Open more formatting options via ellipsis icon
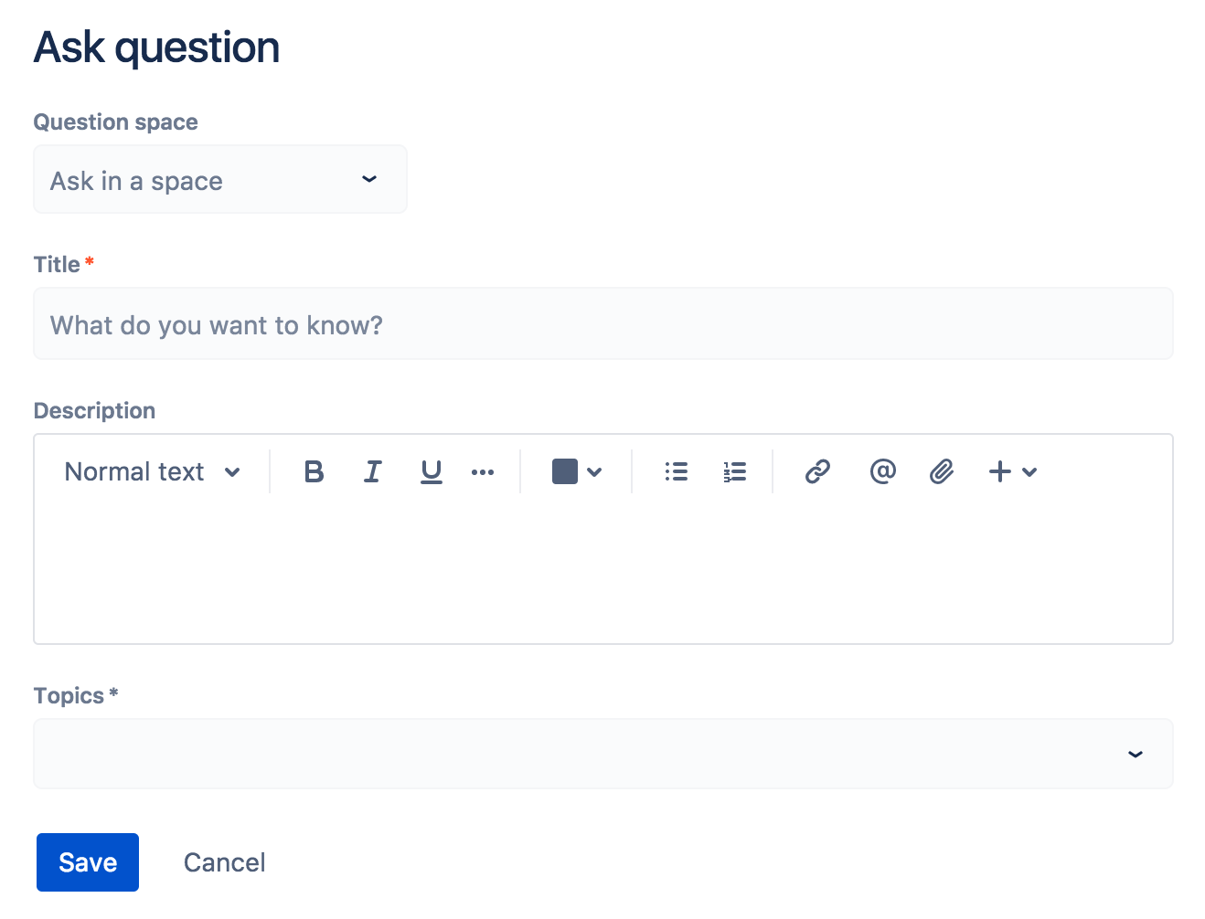 483,471
